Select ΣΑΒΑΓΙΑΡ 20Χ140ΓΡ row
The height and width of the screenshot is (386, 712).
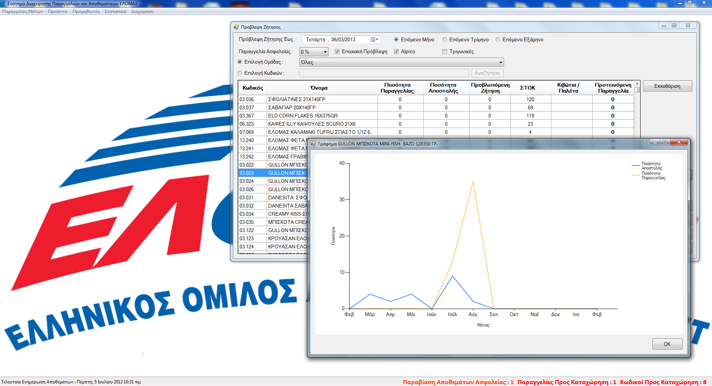[436, 107]
